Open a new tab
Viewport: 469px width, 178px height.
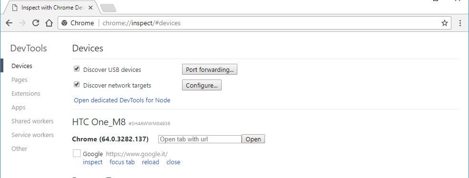click(x=108, y=8)
